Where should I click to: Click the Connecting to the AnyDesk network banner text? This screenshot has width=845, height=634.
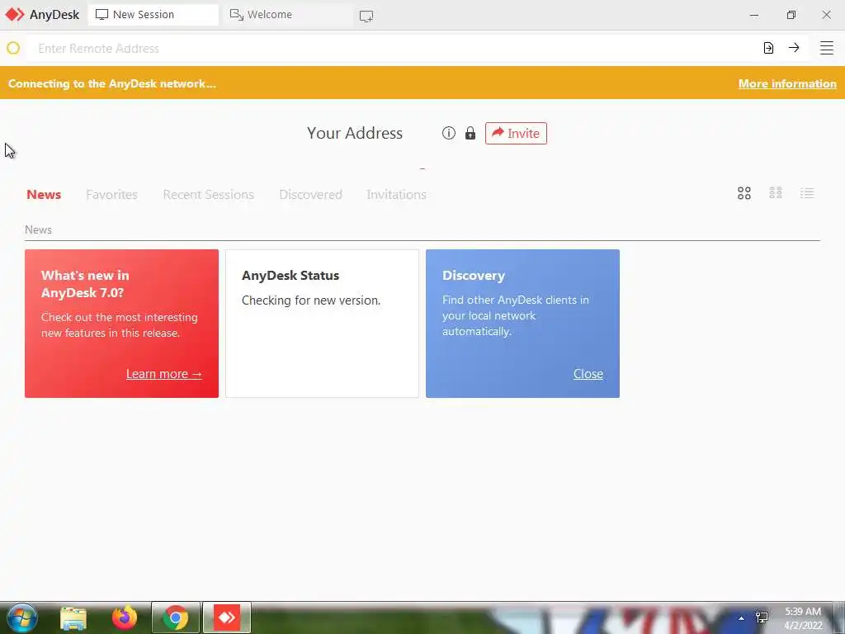[x=112, y=83]
